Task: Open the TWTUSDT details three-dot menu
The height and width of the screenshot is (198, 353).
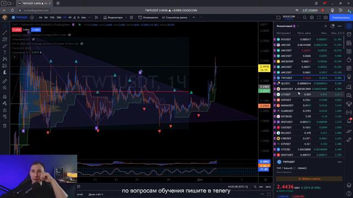Action: pyautogui.click(x=340, y=162)
